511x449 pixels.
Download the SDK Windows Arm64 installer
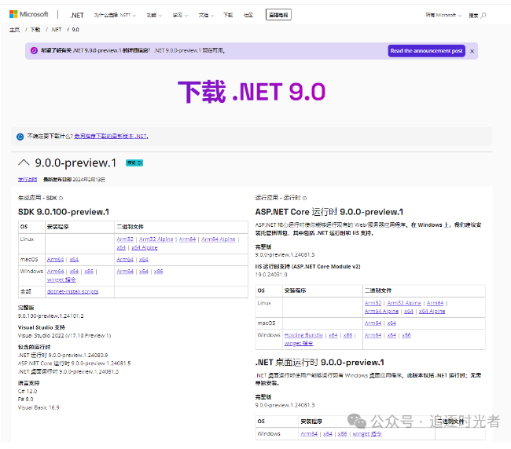[x=55, y=272]
